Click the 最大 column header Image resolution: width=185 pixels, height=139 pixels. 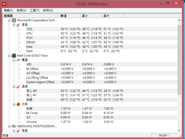[x=113, y=16]
